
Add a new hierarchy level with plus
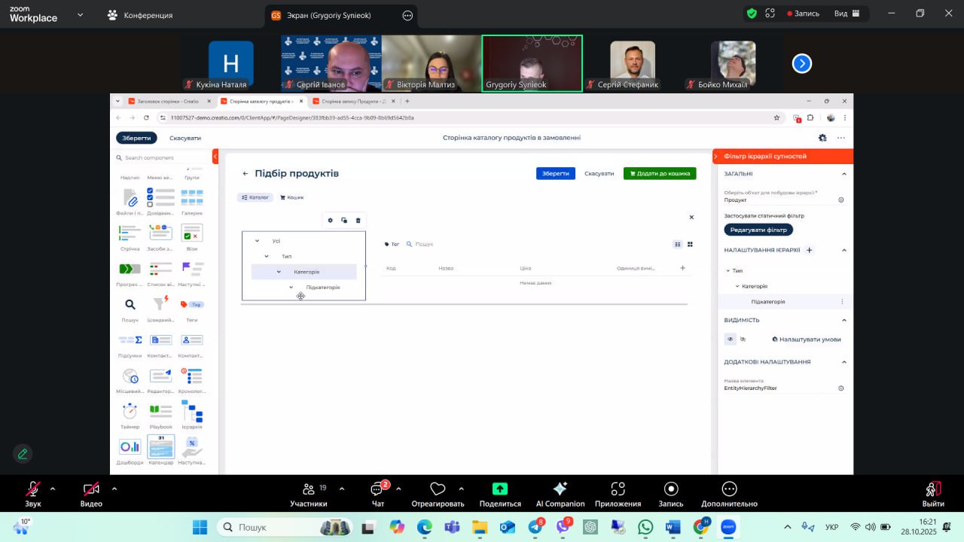pyautogui.click(x=810, y=250)
